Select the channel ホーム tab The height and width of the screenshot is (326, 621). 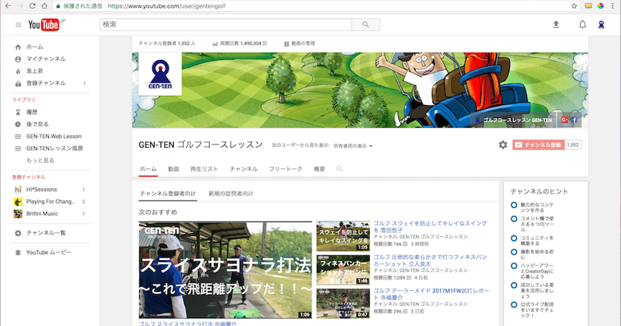click(148, 169)
